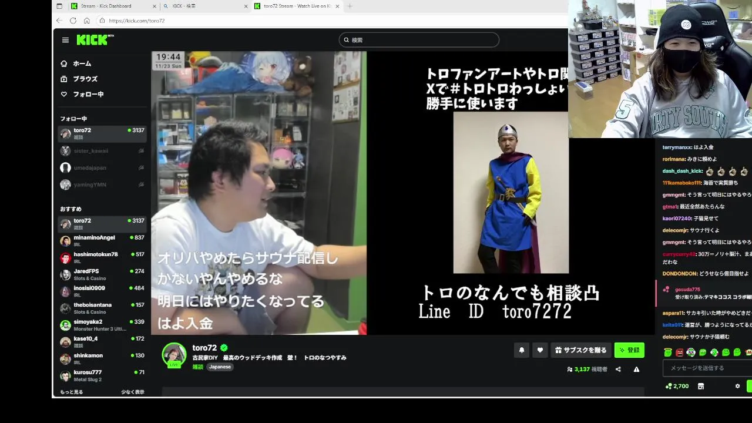752x423 pixels.
Task: Open a new browser tab with plus
Action: tap(350, 6)
